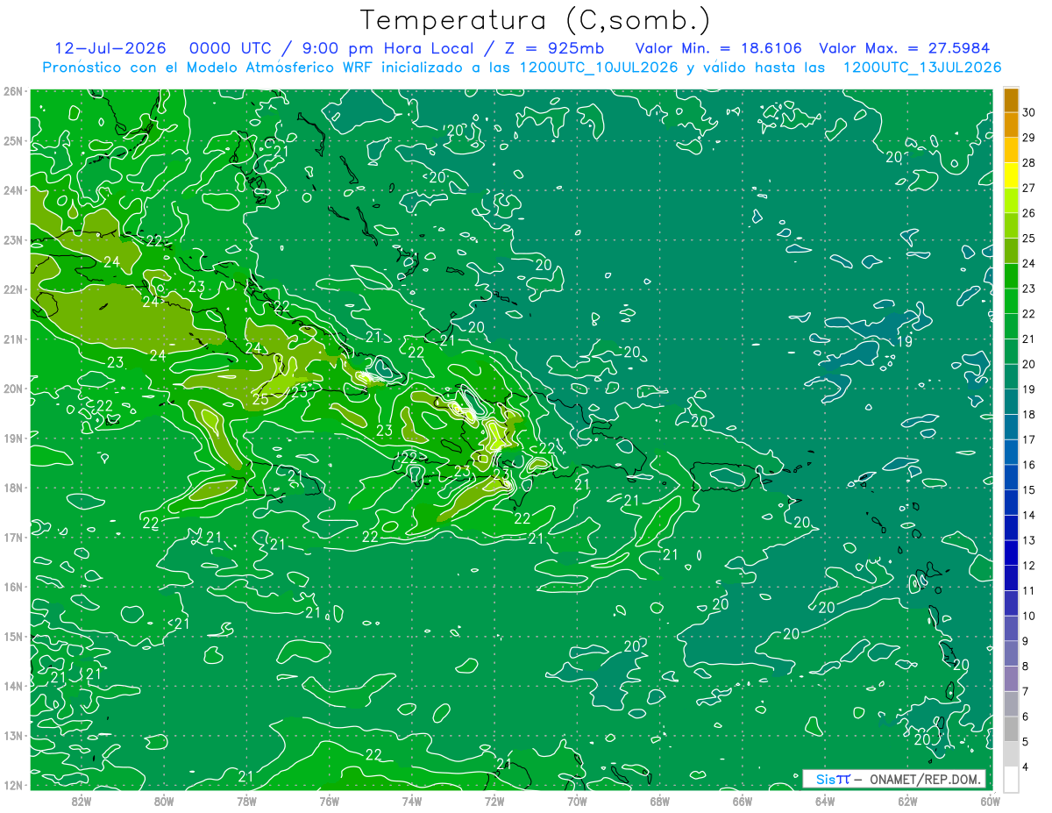Click the "74W" longitude label
The image size is (1052, 813).
(x=411, y=801)
